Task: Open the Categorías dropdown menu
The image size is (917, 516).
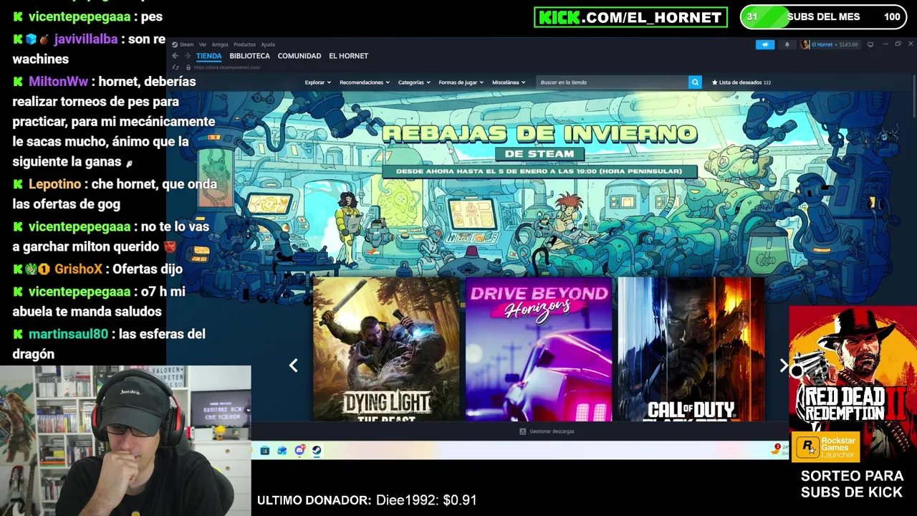Action: (x=414, y=82)
